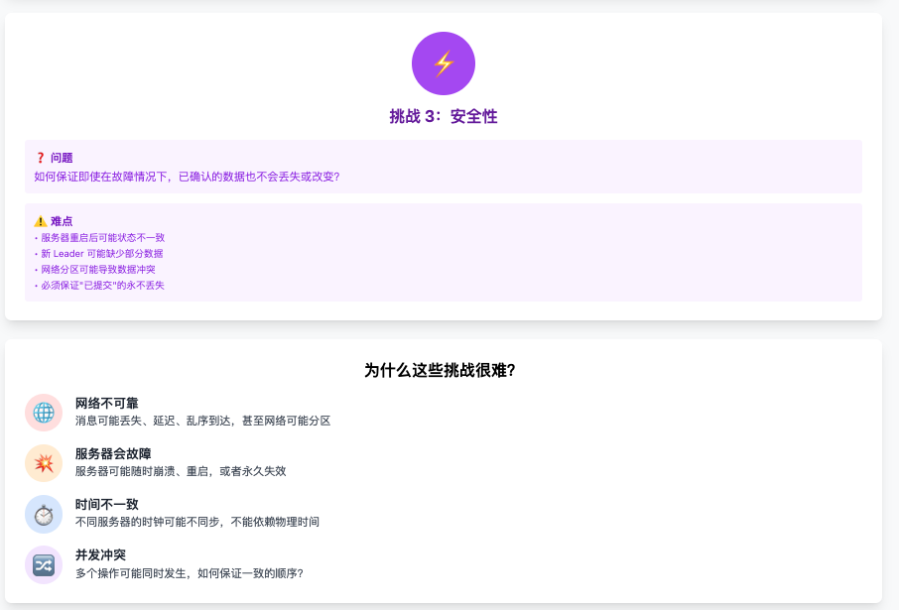The image size is (899, 610).
Task: Select the bullet 新 Leader 可能缺少部分数据
Action: click(x=101, y=253)
